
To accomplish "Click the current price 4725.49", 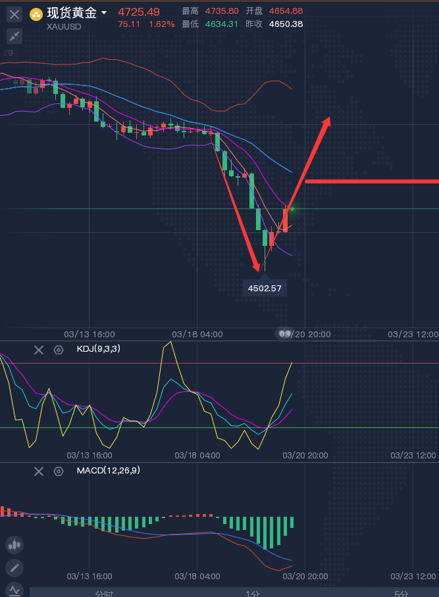I will [x=139, y=12].
